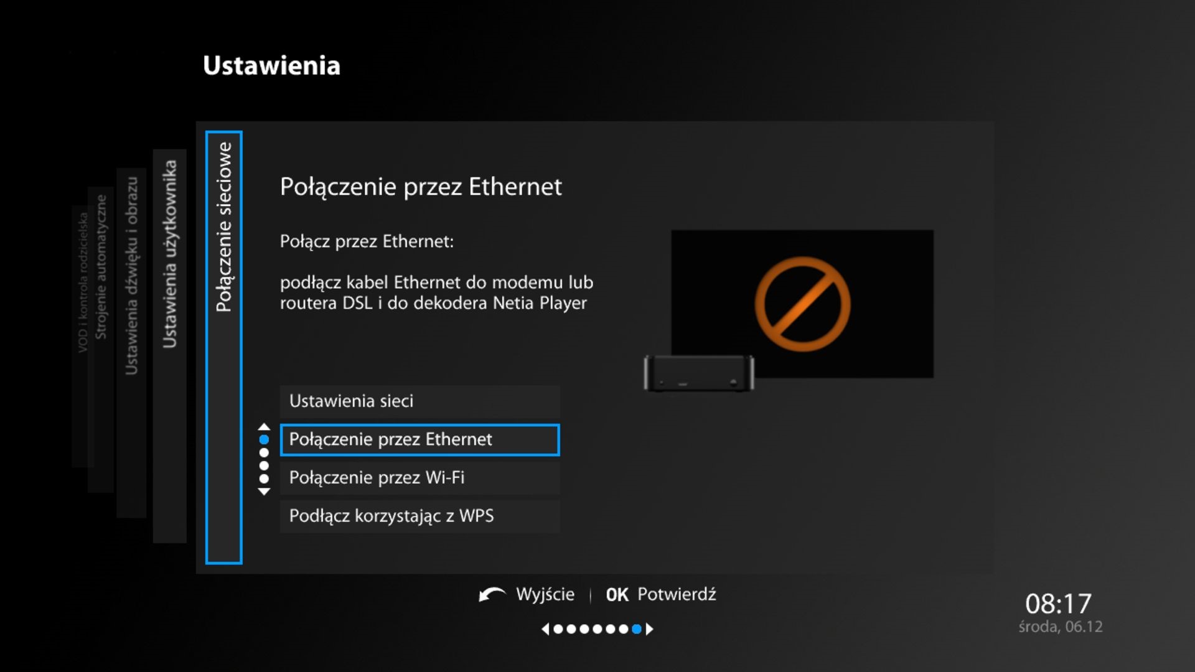Open the Ustawienia sieci menu item

tap(419, 401)
